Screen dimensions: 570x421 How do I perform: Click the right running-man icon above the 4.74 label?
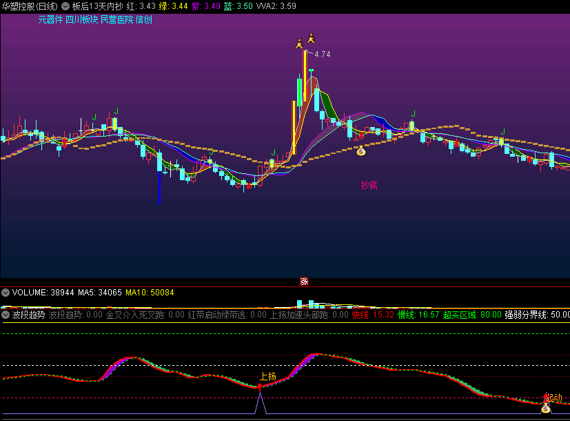click(311, 37)
